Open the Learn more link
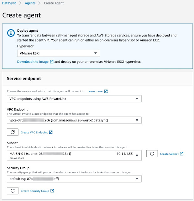 pos(95,91)
